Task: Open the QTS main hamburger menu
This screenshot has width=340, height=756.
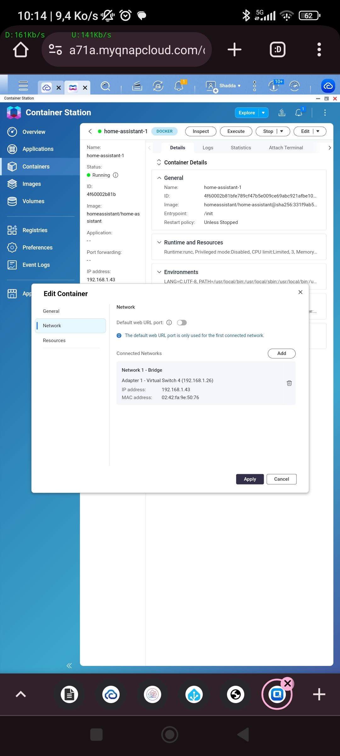Action: [x=23, y=86]
